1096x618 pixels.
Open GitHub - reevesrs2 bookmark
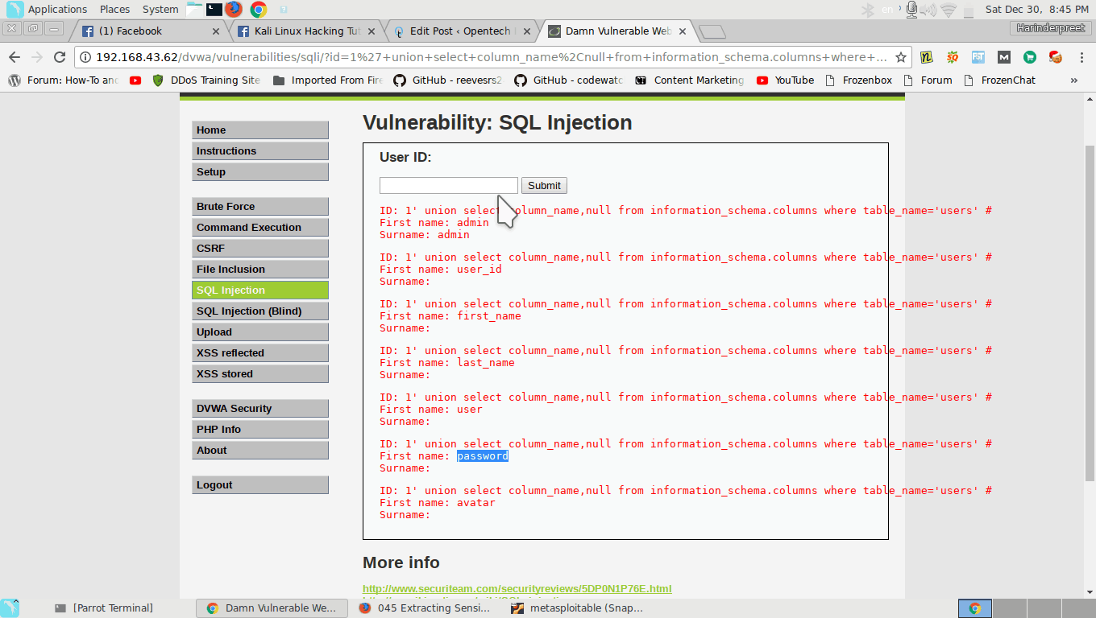pos(448,80)
